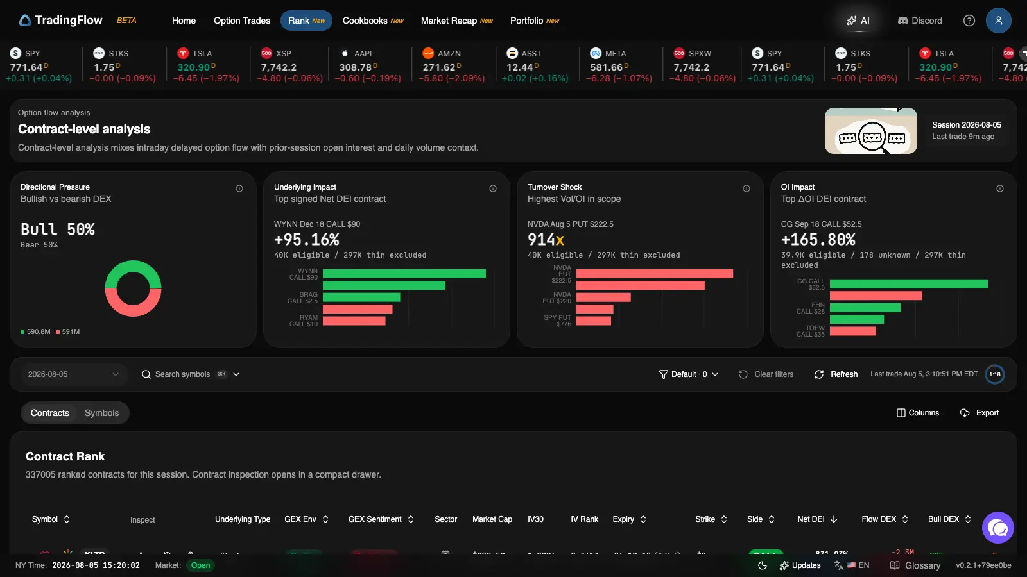This screenshot has height=577, width=1027.
Task: Click the bull/bear donut chart
Action: [x=133, y=288]
